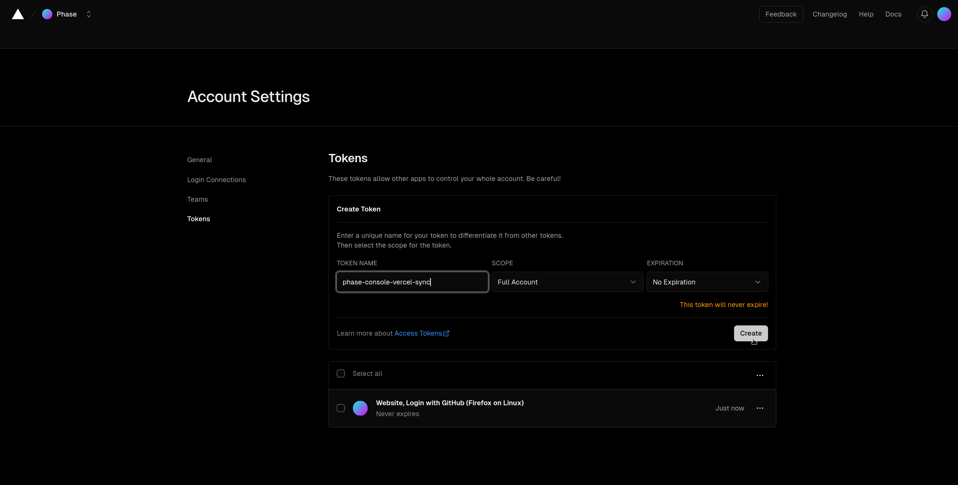958x485 pixels.
Task: Toggle the Select all checkbox
Action: pyautogui.click(x=341, y=373)
